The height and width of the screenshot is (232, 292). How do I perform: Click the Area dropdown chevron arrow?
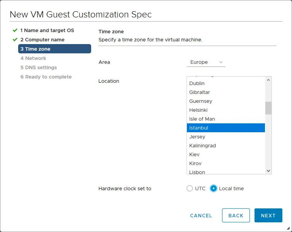coord(221,62)
